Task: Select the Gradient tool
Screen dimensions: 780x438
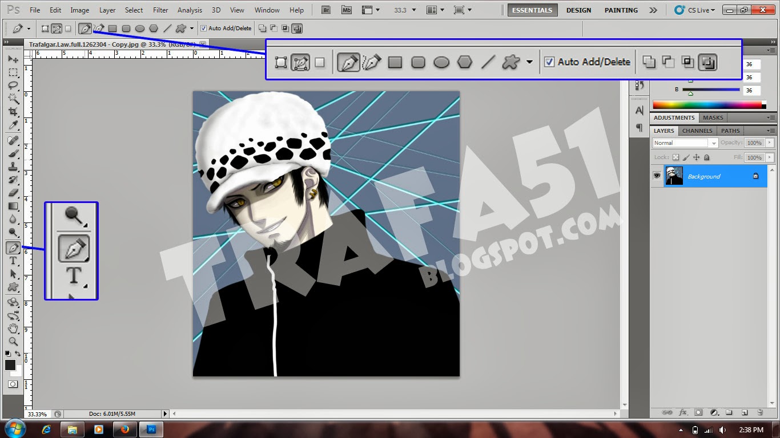Action: point(13,206)
